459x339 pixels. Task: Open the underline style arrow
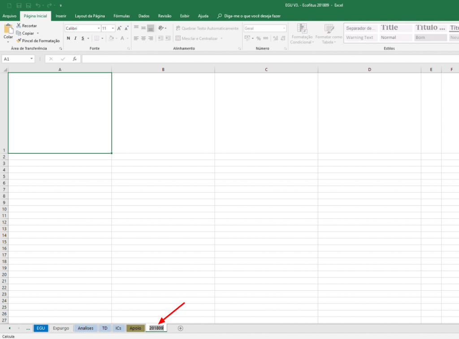[x=88, y=38]
